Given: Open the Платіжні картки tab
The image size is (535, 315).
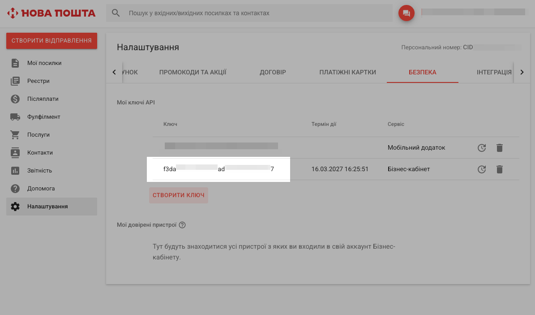Looking at the screenshot, I should [x=347, y=72].
